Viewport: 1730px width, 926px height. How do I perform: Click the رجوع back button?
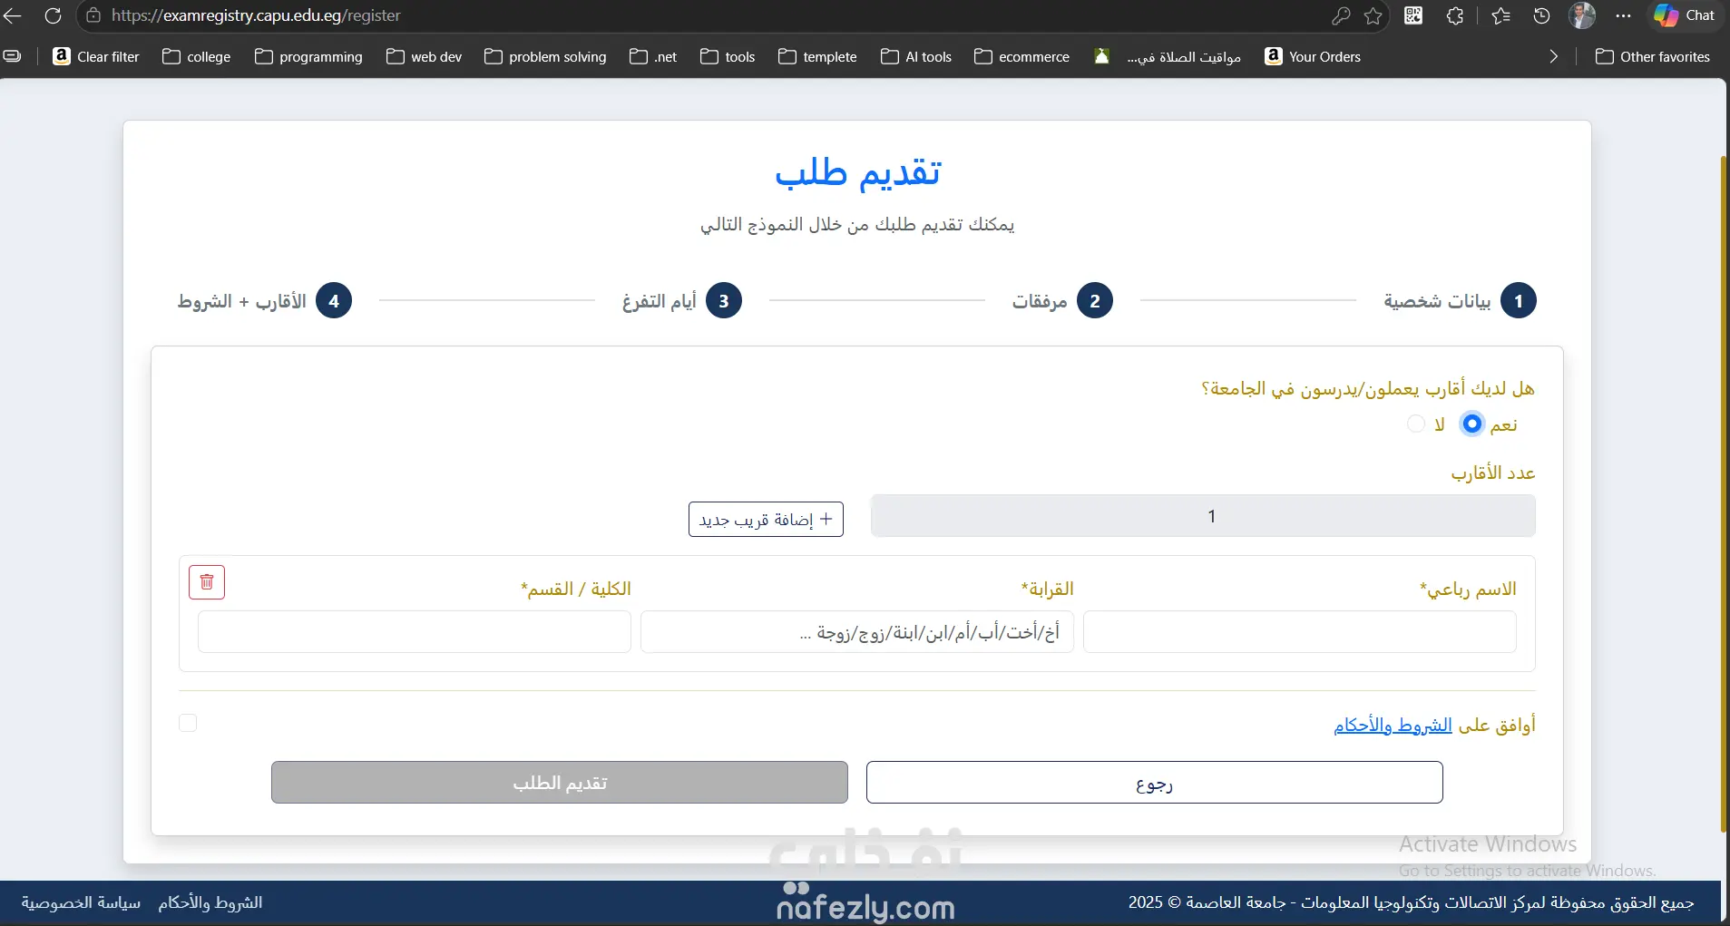point(1154,782)
